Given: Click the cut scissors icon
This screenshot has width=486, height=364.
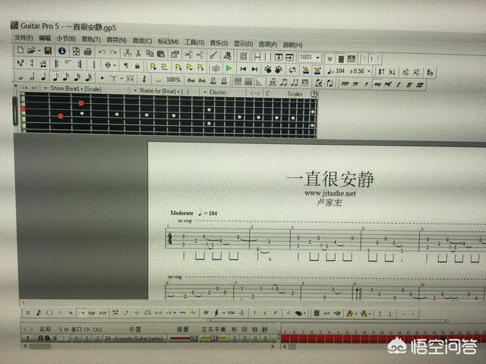Looking at the screenshot, I should pyautogui.click(x=138, y=53).
